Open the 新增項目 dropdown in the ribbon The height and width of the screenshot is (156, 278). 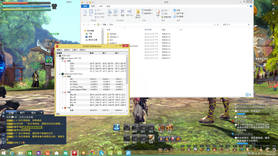pos(147,10)
